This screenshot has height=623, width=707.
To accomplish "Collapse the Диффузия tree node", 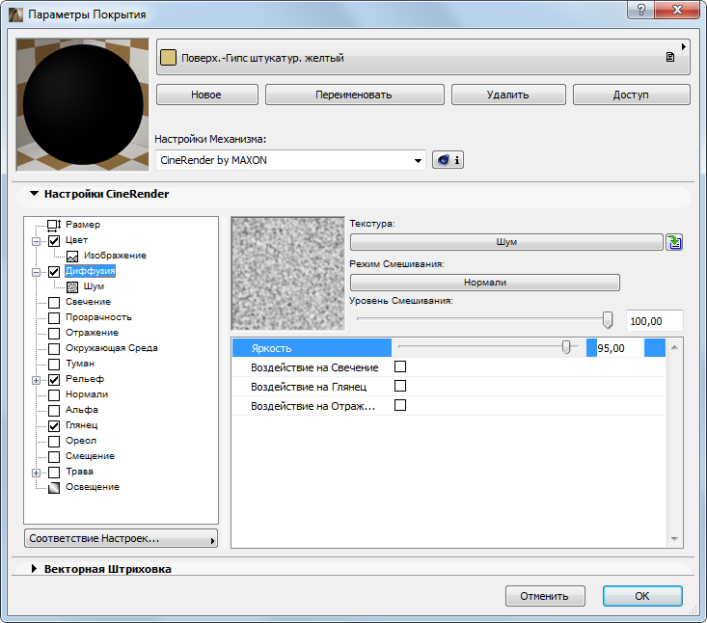I will pos(36,272).
